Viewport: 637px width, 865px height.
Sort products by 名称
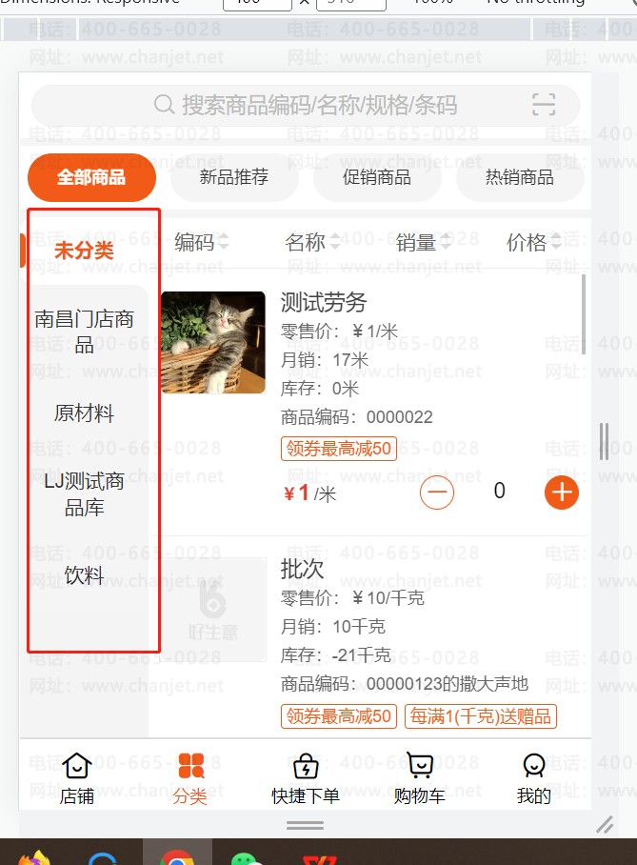pyautogui.click(x=312, y=242)
